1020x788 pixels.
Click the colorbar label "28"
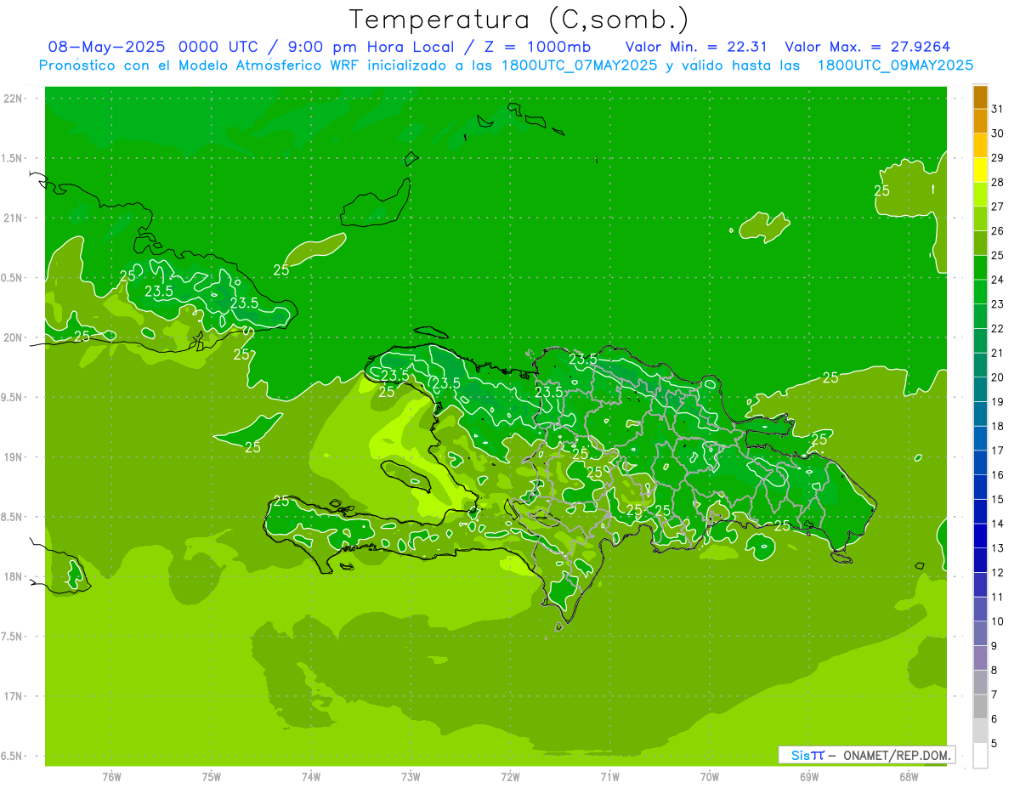pos(998,182)
